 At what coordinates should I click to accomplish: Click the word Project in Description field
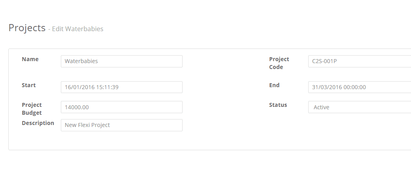[101, 125]
